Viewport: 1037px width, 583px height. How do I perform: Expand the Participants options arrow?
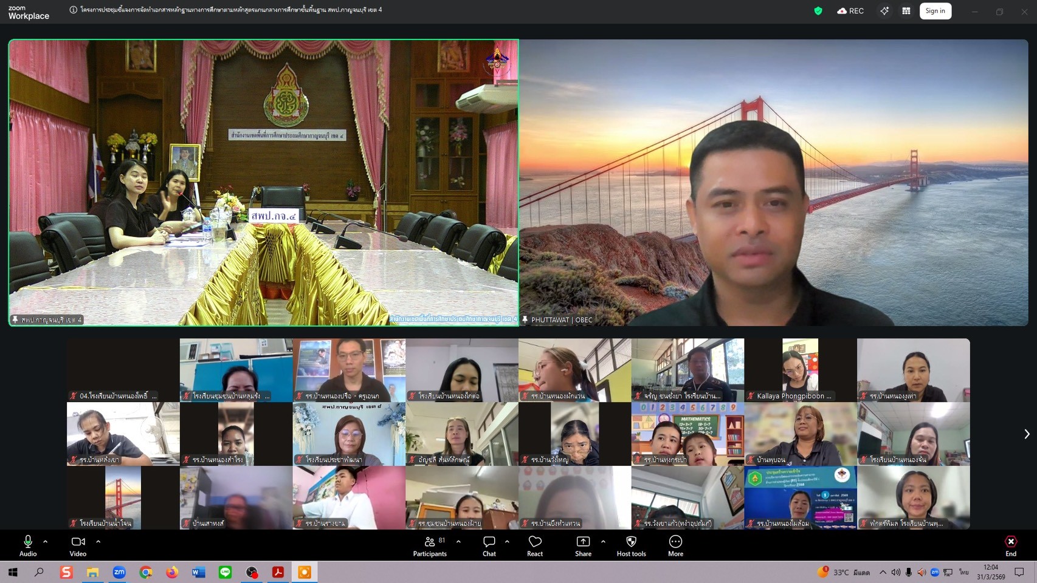click(x=458, y=541)
